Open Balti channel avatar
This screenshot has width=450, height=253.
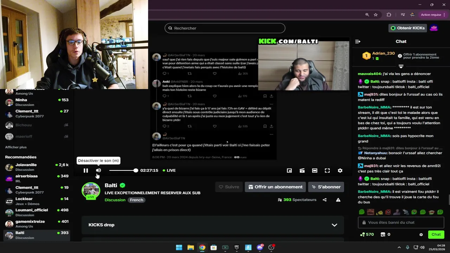(x=91, y=190)
